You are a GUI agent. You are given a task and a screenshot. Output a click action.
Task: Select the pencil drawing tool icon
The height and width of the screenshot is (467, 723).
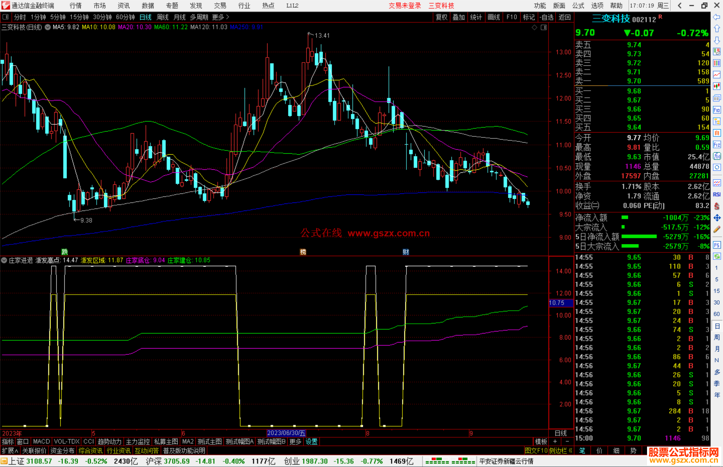(x=717, y=229)
